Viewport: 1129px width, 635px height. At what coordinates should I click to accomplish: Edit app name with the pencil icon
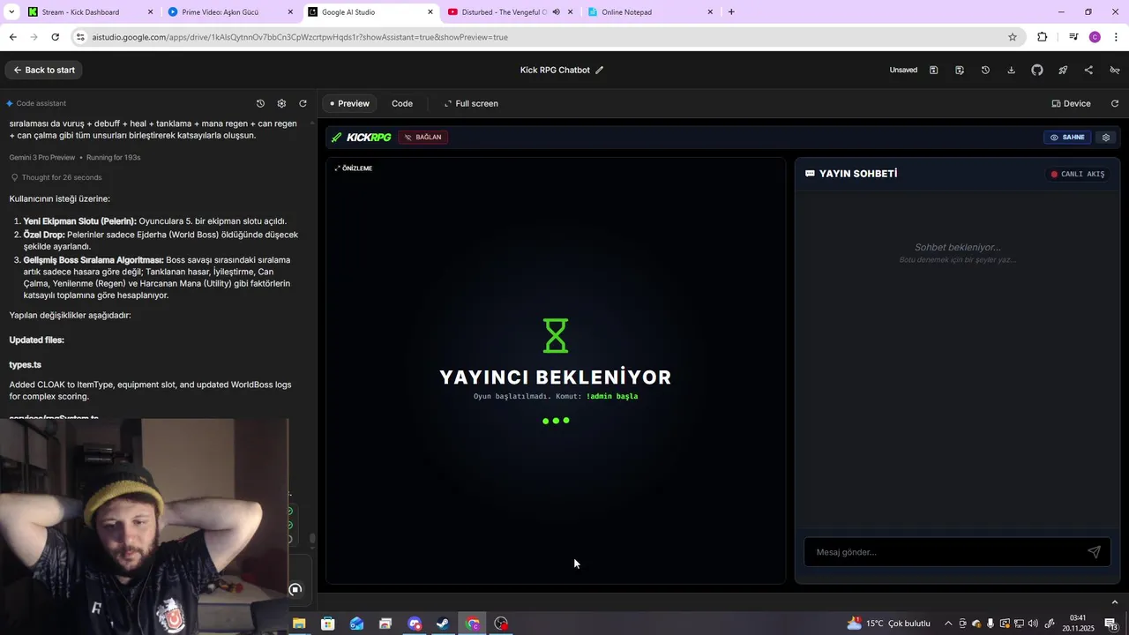click(600, 70)
